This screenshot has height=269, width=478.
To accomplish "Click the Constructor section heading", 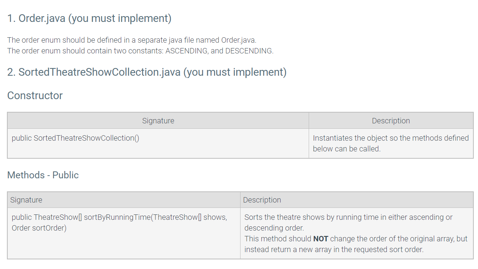I will 35,95.
